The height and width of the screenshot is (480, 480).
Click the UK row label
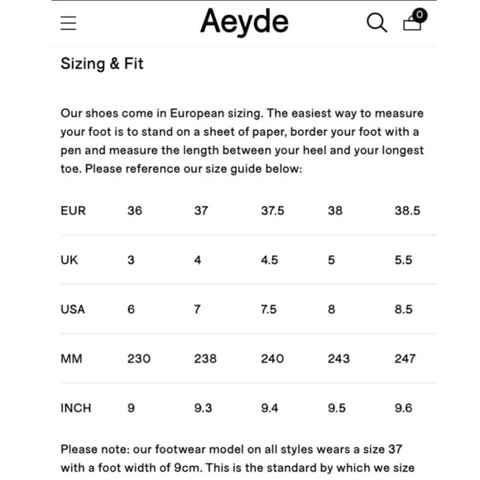pyautogui.click(x=70, y=260)
